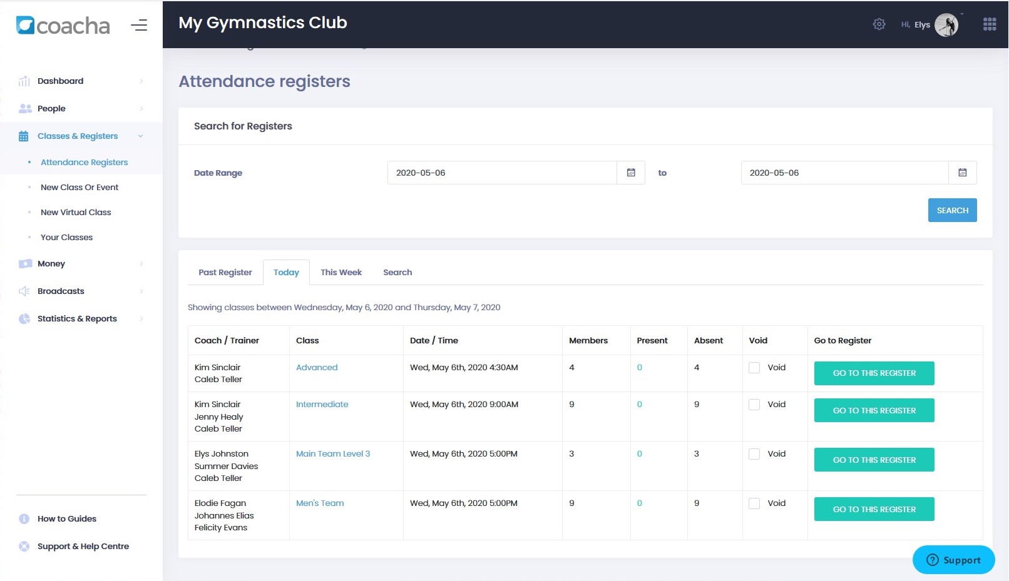Select the Money sidebar icon
This screenshot has height=581, width=1009.
[24, 263]
